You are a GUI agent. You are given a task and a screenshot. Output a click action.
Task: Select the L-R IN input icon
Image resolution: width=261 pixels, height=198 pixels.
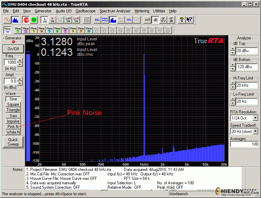tap(76, 20)
